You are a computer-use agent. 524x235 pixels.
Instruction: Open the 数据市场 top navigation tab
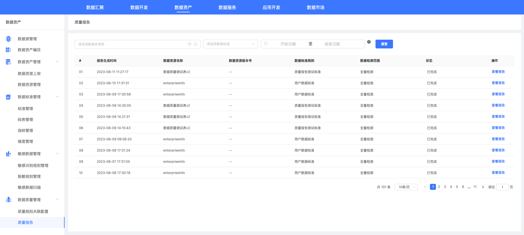click(315, 7)
